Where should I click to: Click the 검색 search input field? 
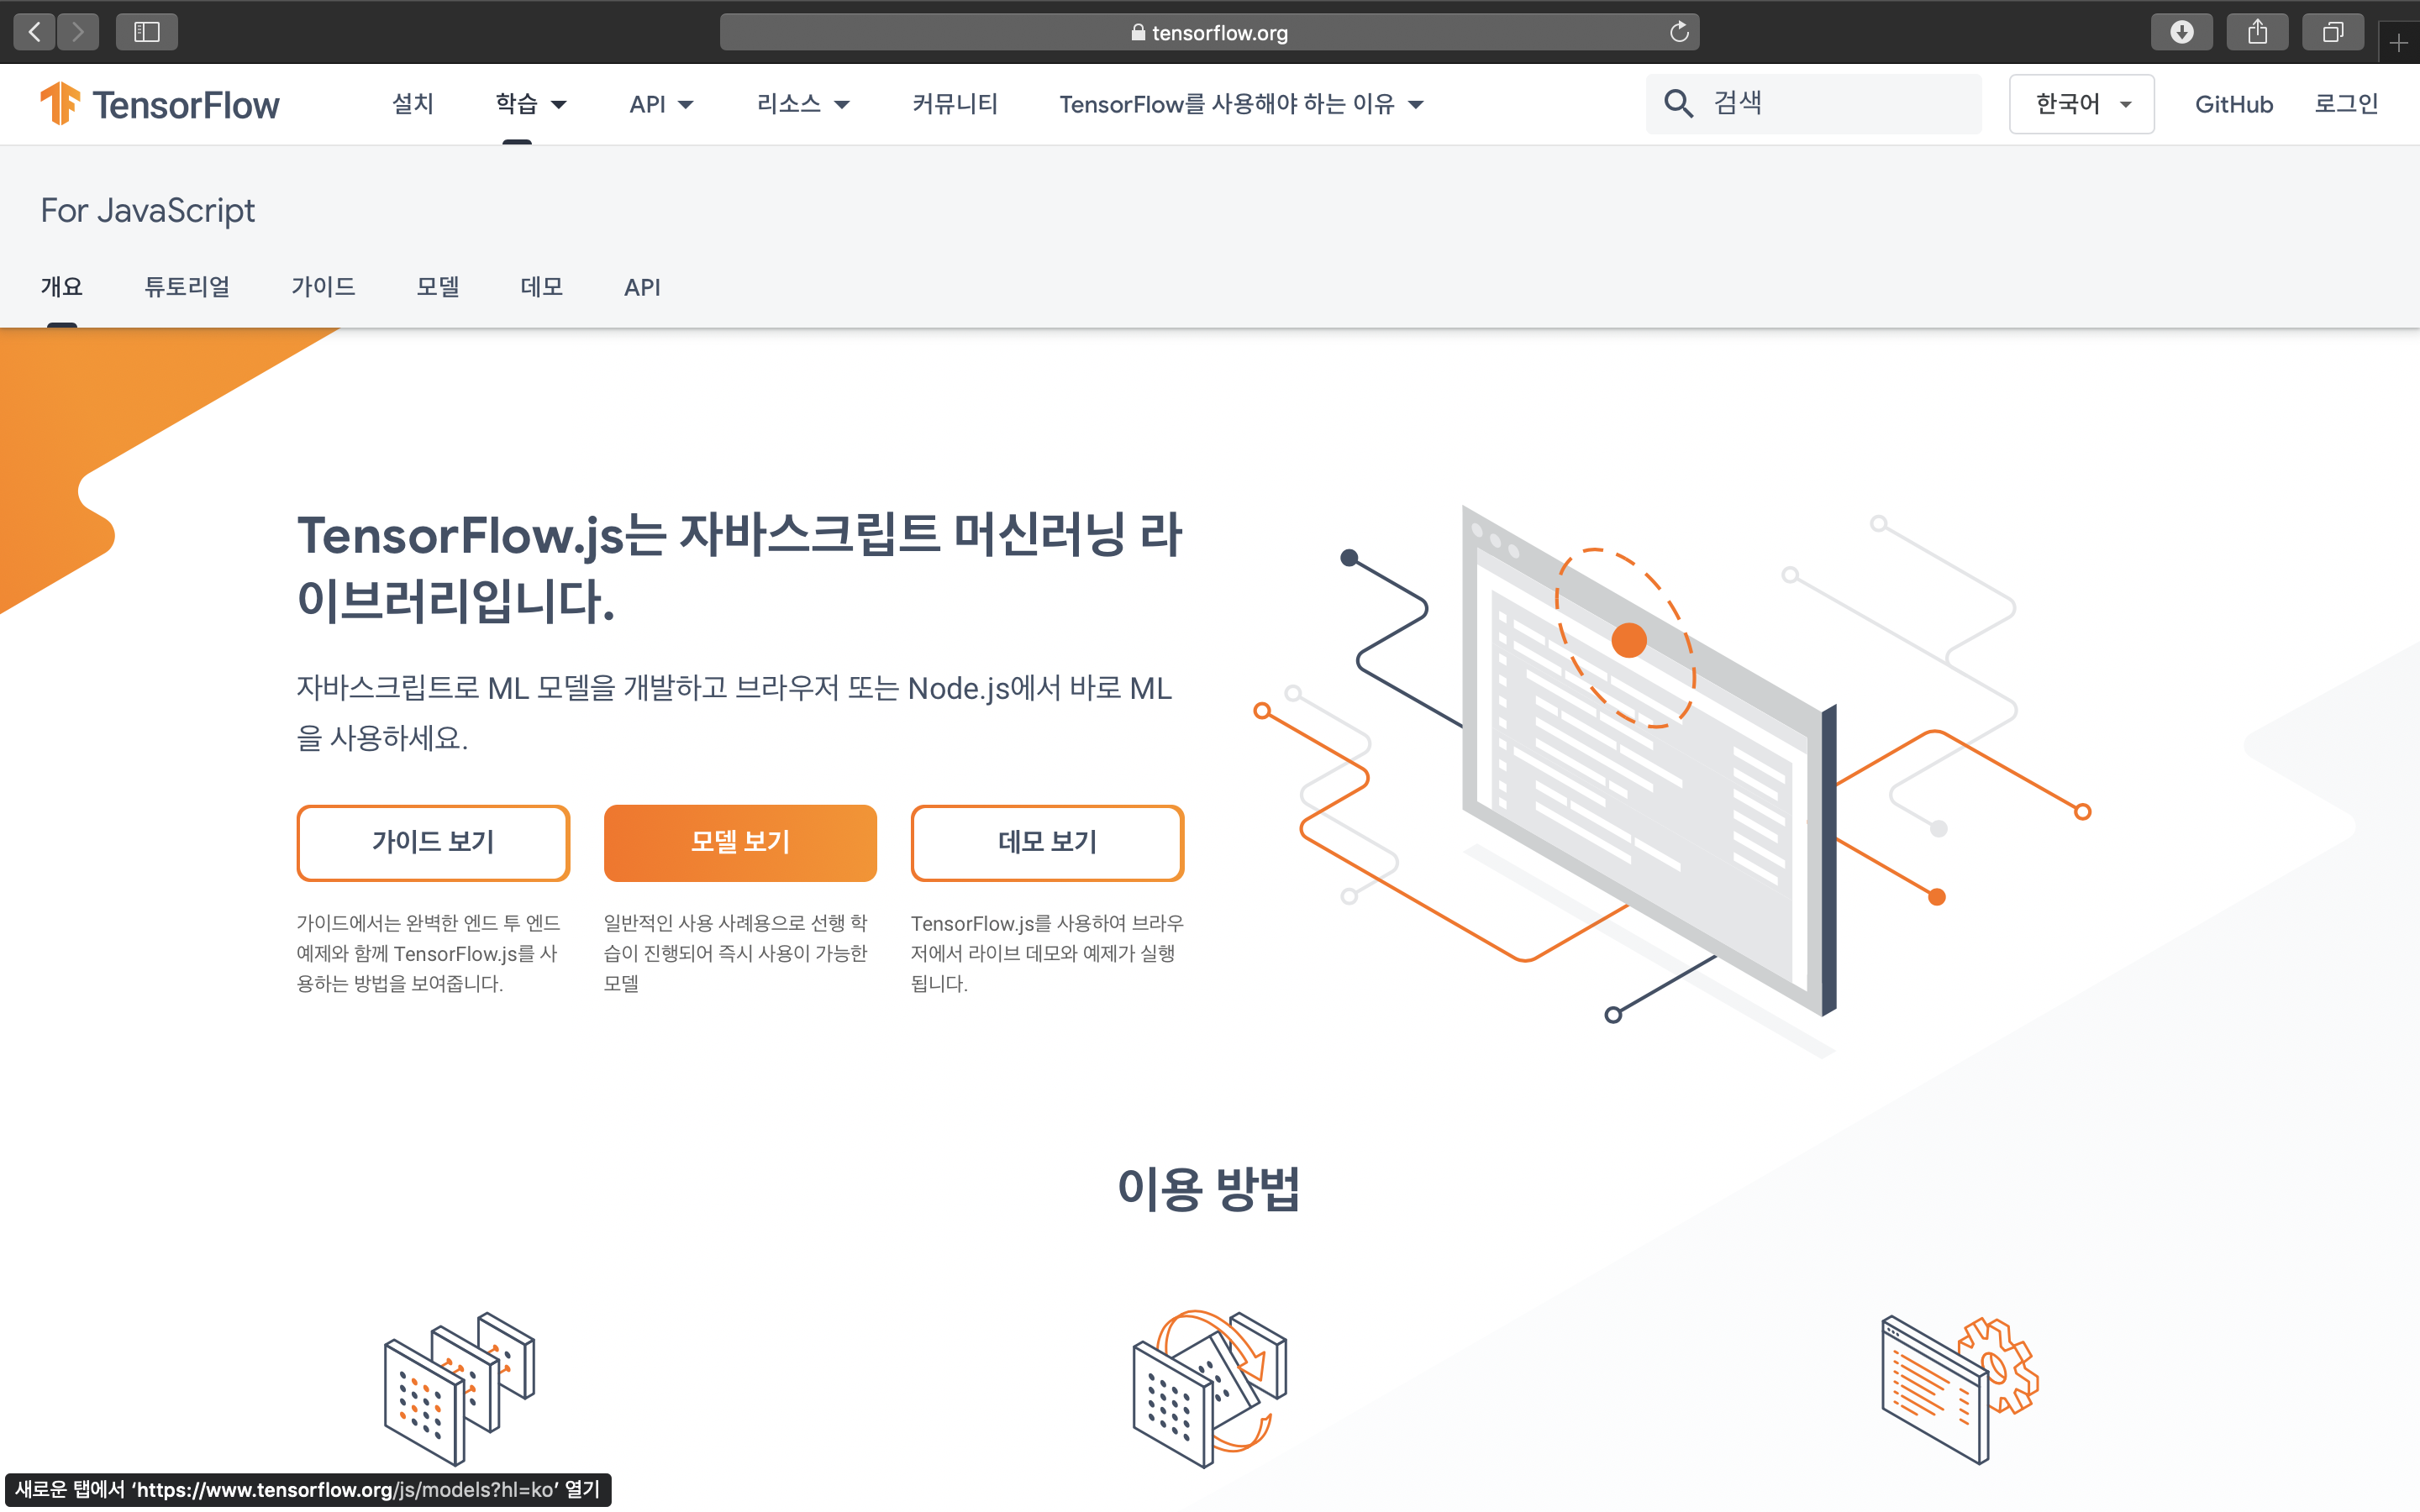point(1840,103)
